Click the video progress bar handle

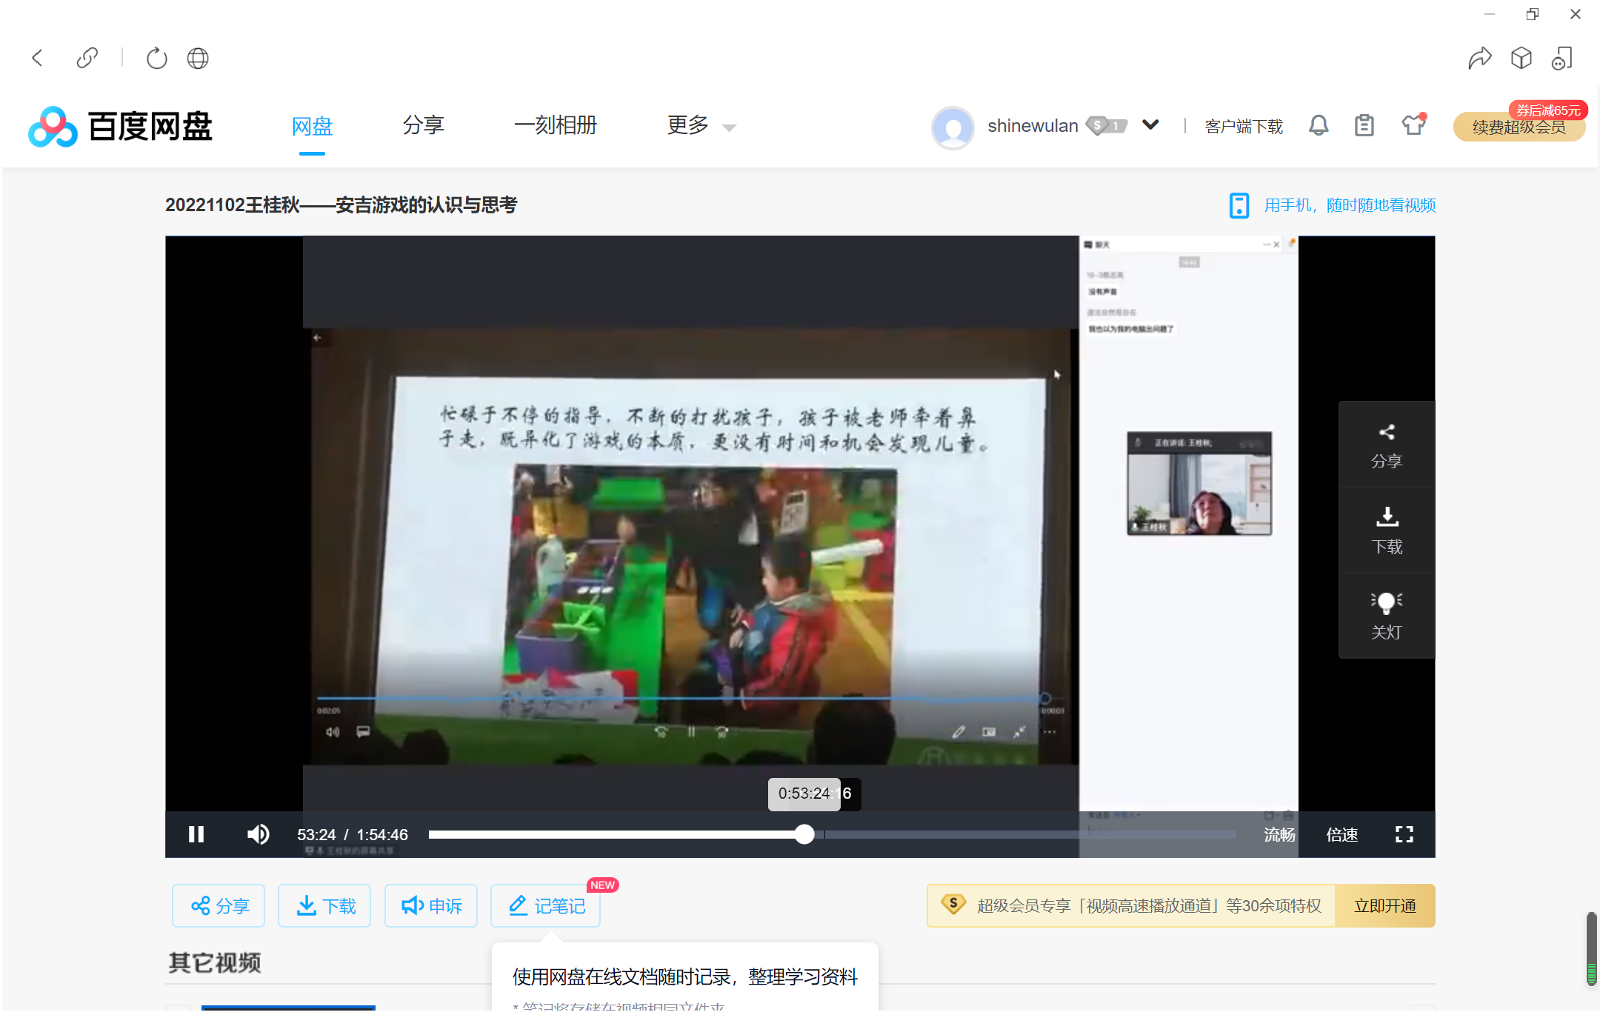pyautogui.click(x=804, y=834)
